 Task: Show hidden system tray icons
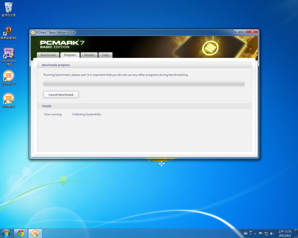(255, 234)
